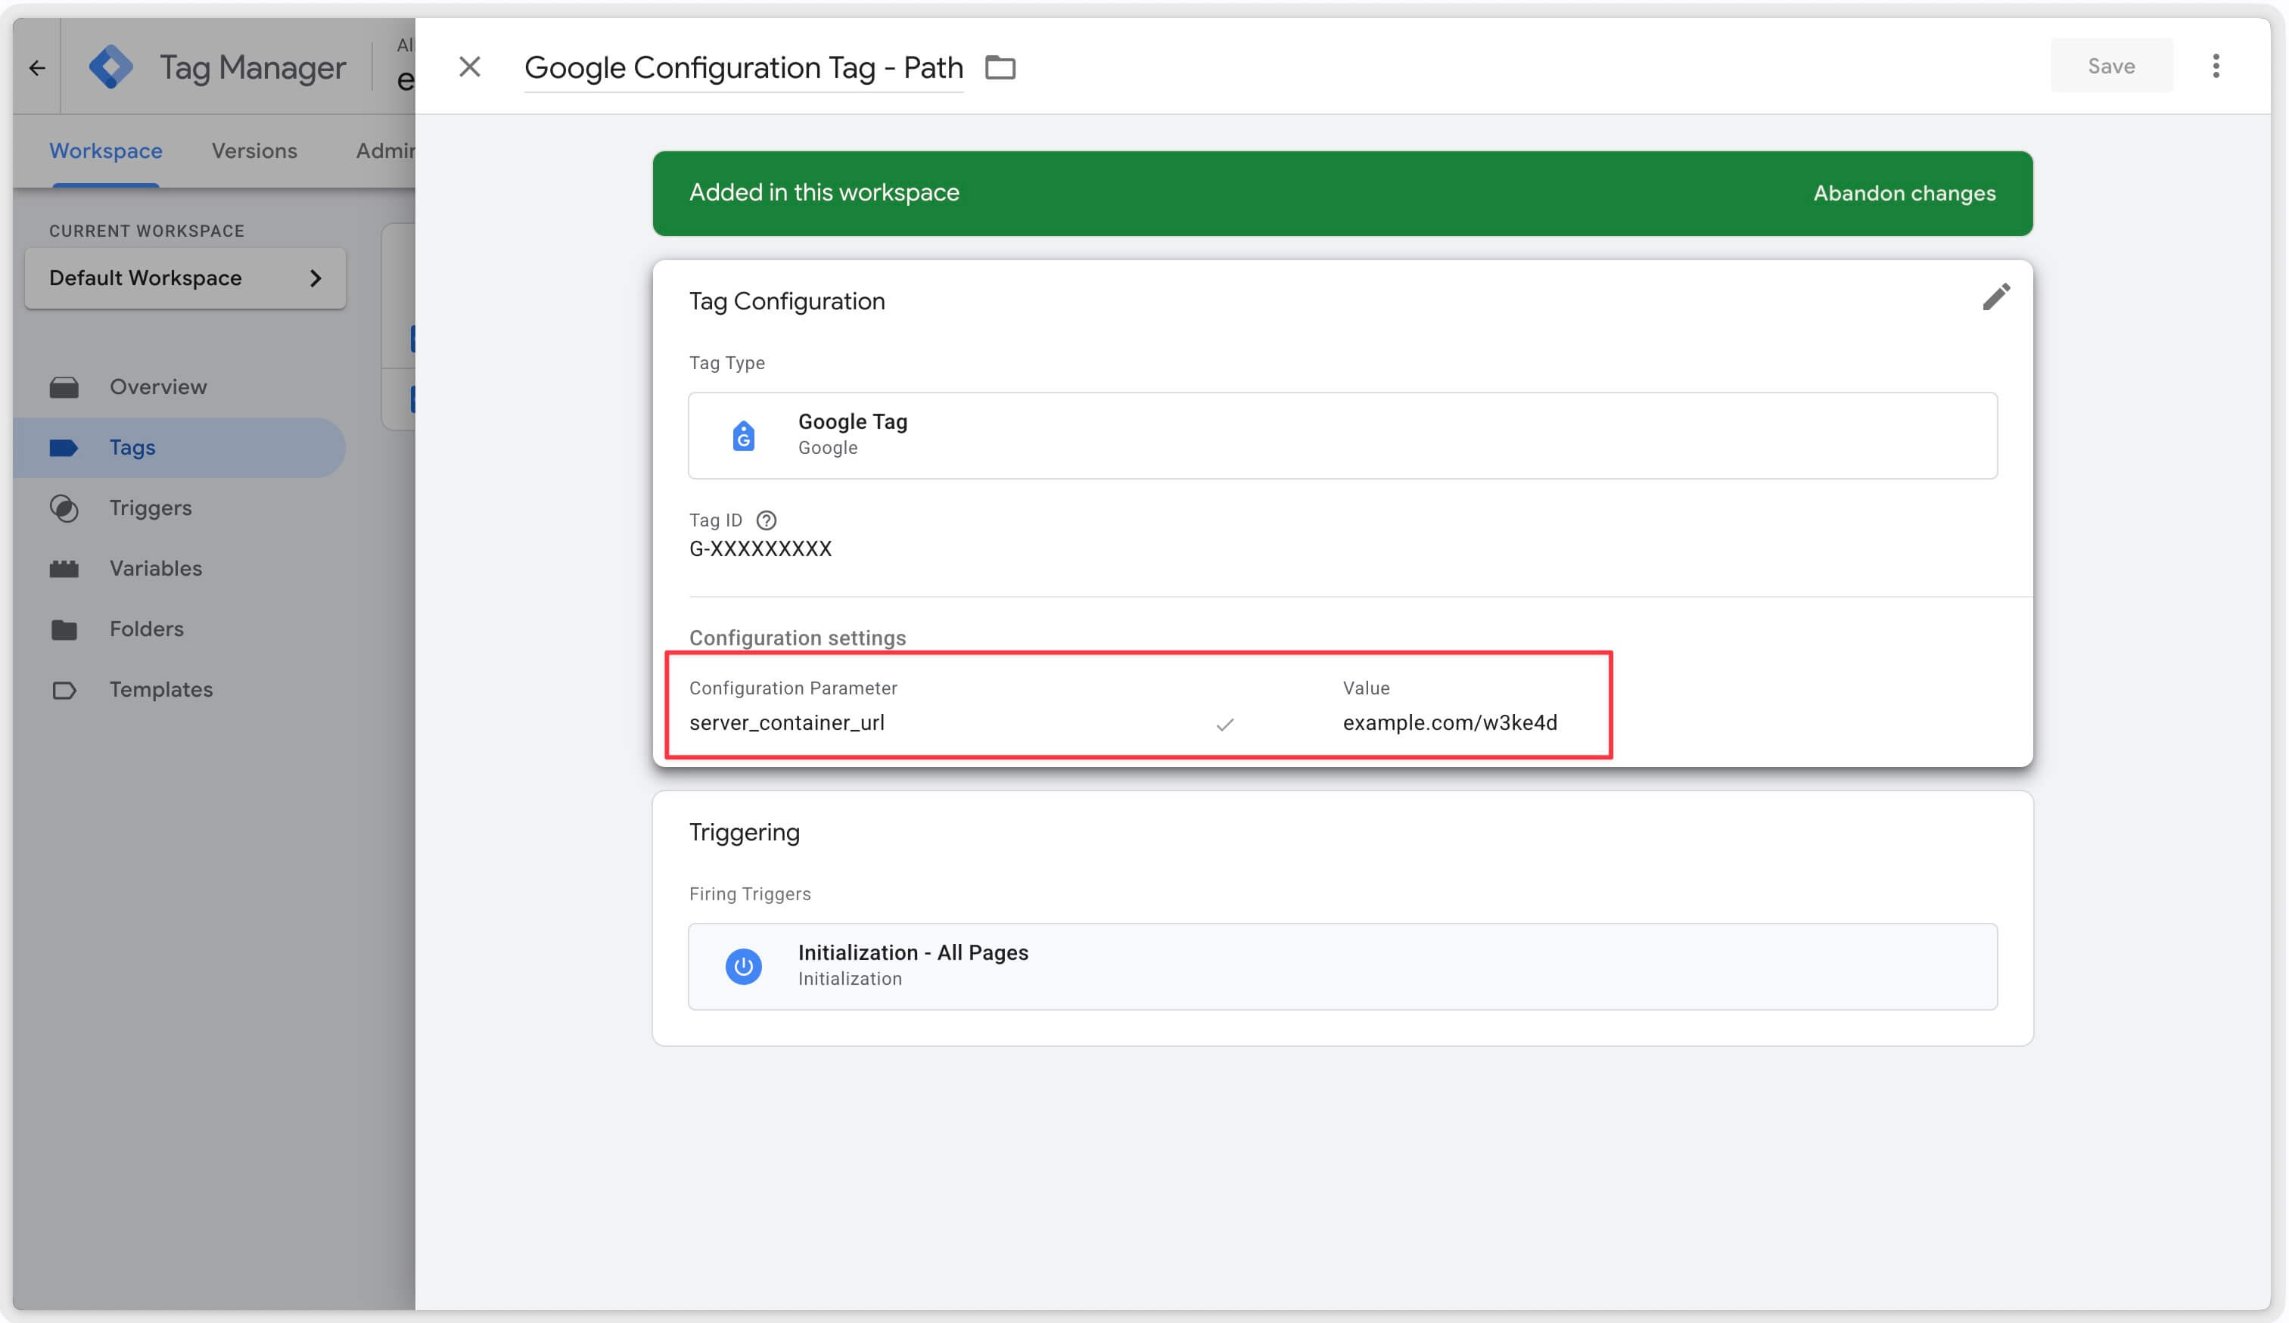
Task: Click Abandon changes link
Action: [x=1904, y=194]
